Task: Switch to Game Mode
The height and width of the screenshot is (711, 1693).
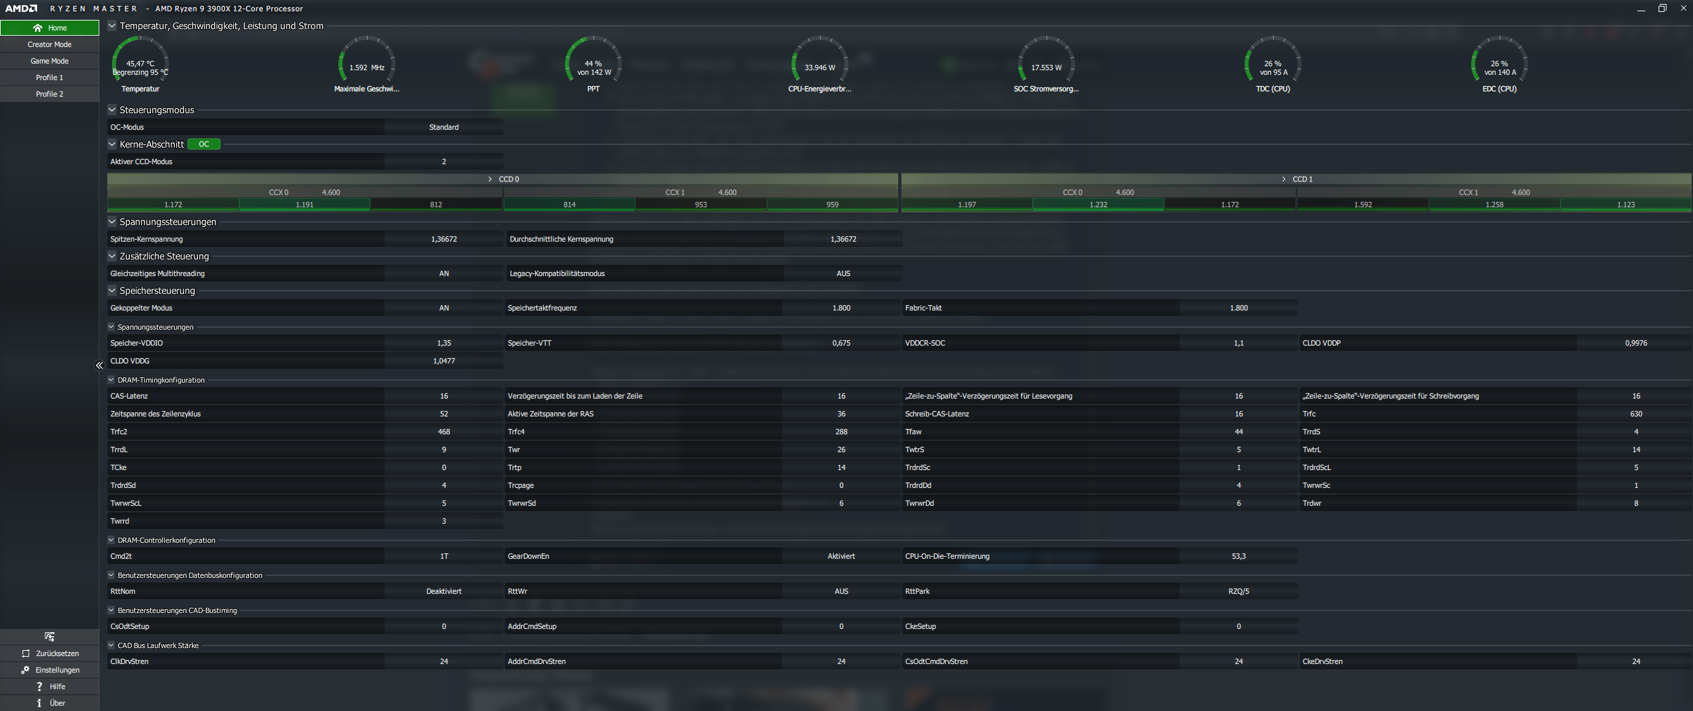Action: pyautogui.click(x=50, y=61)
